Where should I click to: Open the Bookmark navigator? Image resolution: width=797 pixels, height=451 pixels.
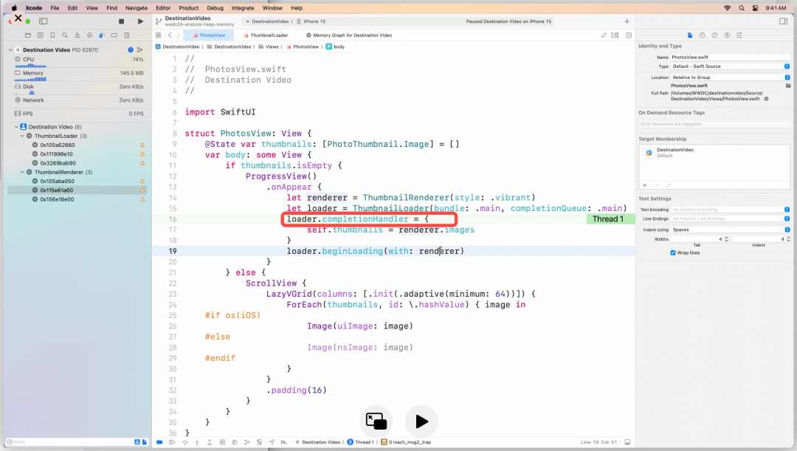coord(52,35)
